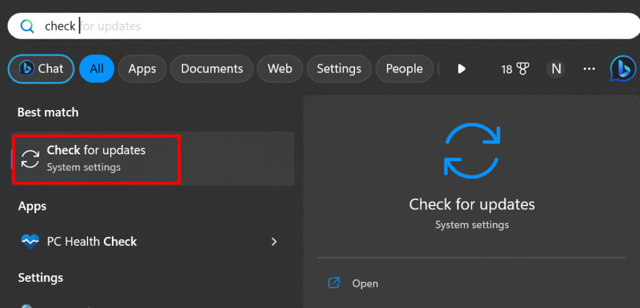The width and height of the screenshot is (640, 308).
Task: Click the refresh icon beside Check for updates
Action: (x=30, y=158)
